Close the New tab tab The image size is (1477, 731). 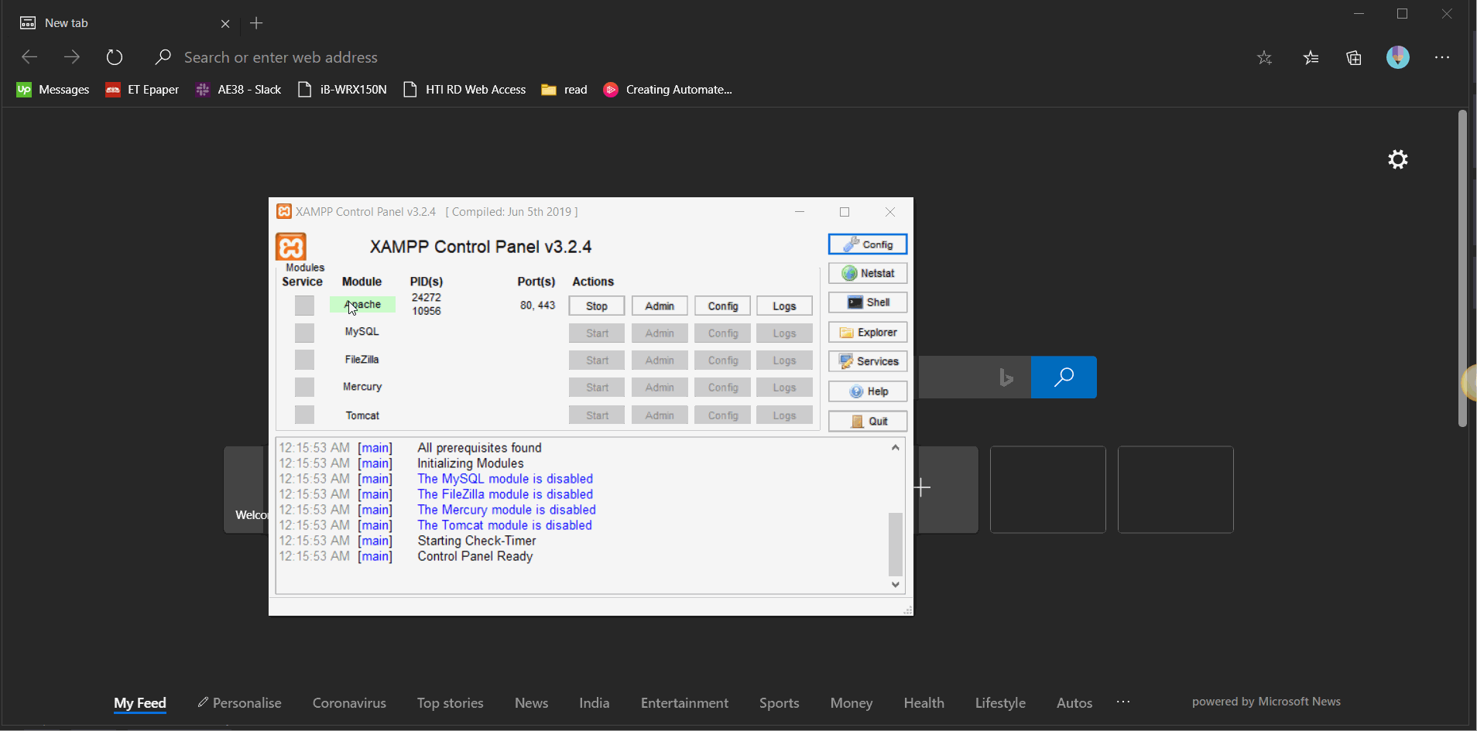[x=225, y=24]
